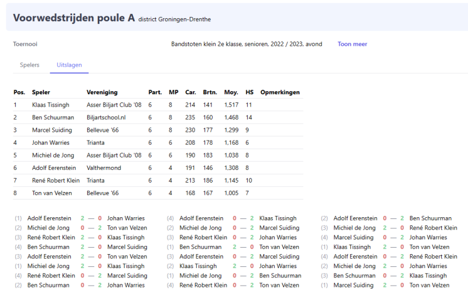
Task: Open Ton van Velzen in the standings table
Action: 52,193
